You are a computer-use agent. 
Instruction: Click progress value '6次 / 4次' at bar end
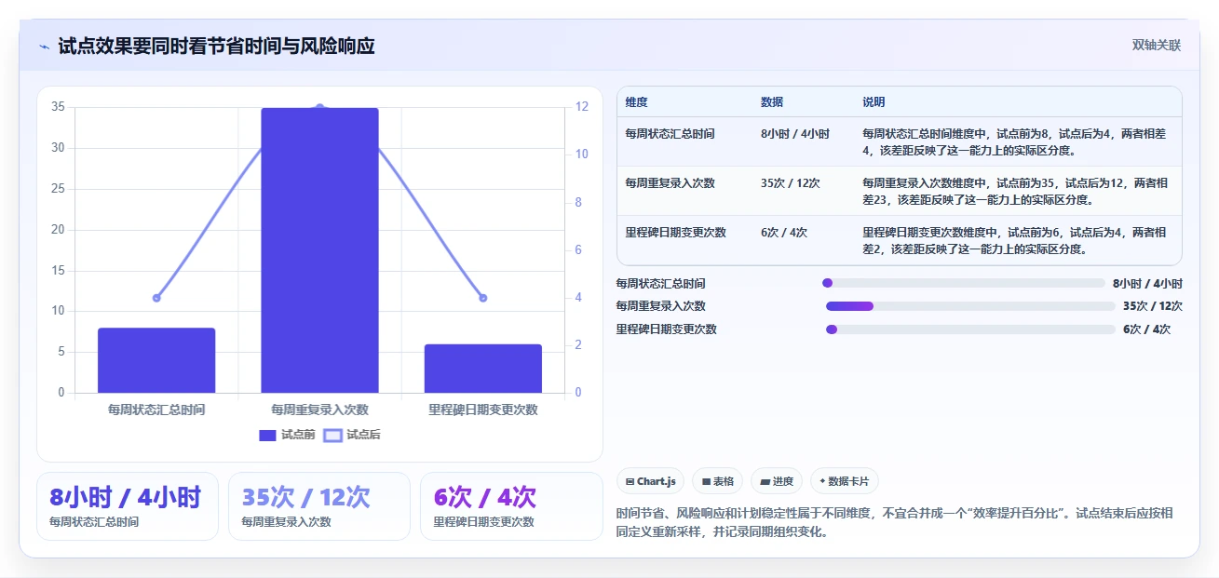(x=1146, y=329)
